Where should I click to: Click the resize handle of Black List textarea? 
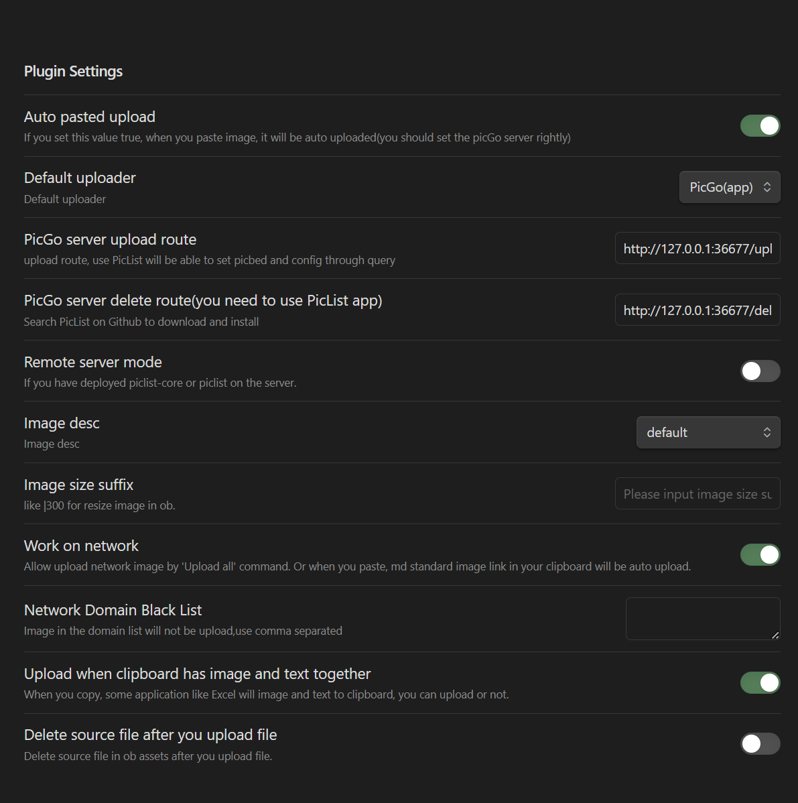[x=775, y=635]
